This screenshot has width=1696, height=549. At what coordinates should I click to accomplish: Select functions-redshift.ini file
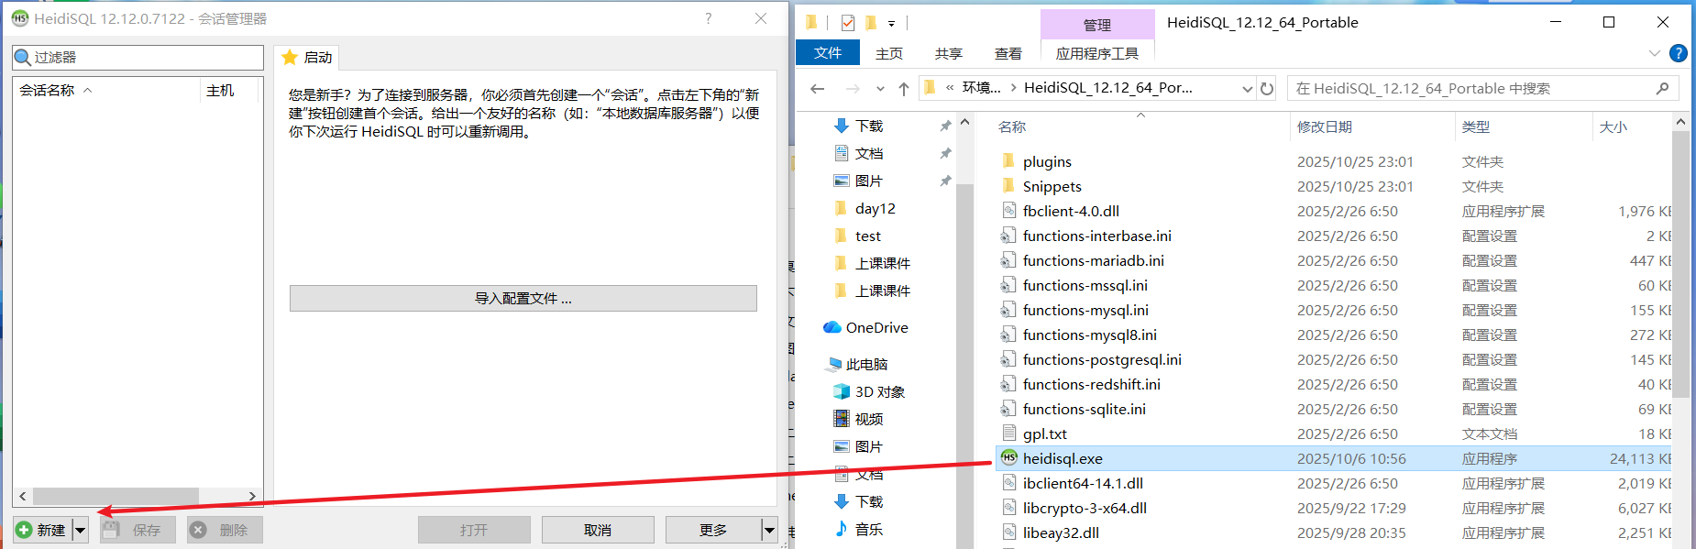(1092, 384)
